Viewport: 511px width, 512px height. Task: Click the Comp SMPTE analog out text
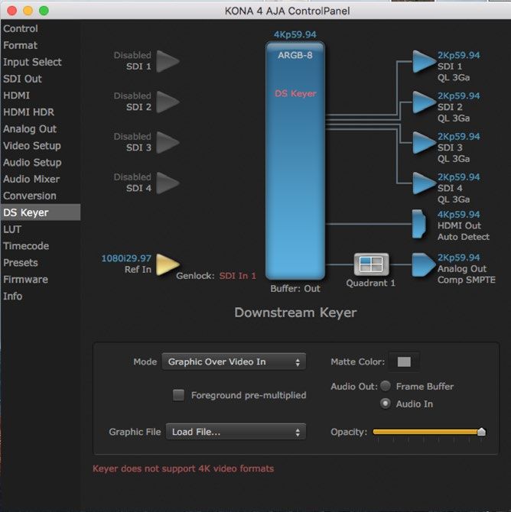pyautogui.click(x=466, y=280)
